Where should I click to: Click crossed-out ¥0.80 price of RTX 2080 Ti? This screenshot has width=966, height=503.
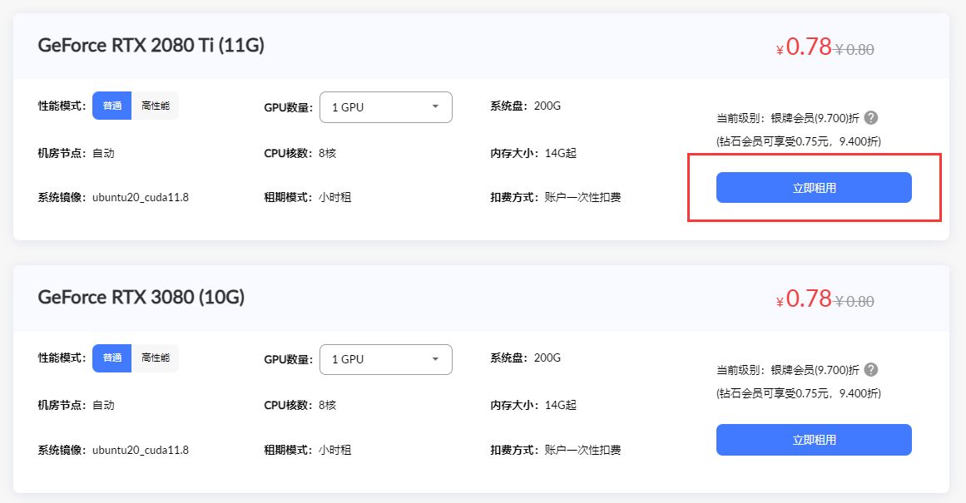(855, 49)
